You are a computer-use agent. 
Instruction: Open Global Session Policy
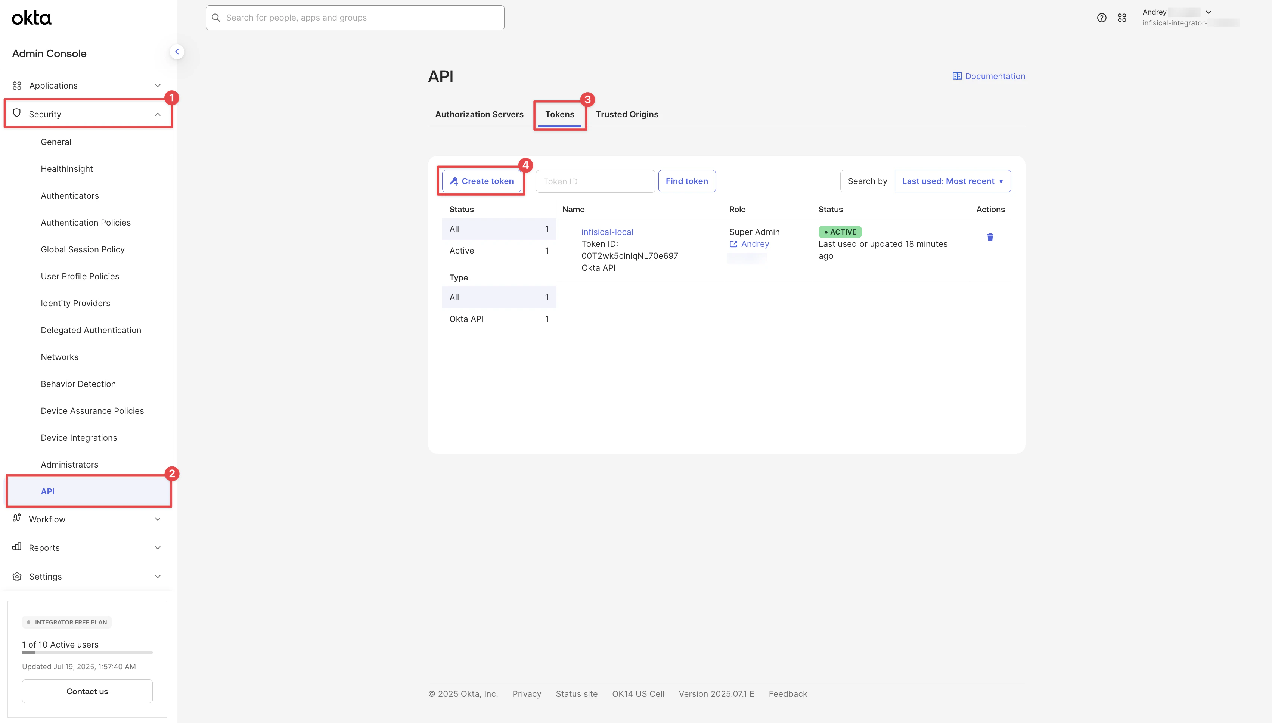[x=83, y=249]
